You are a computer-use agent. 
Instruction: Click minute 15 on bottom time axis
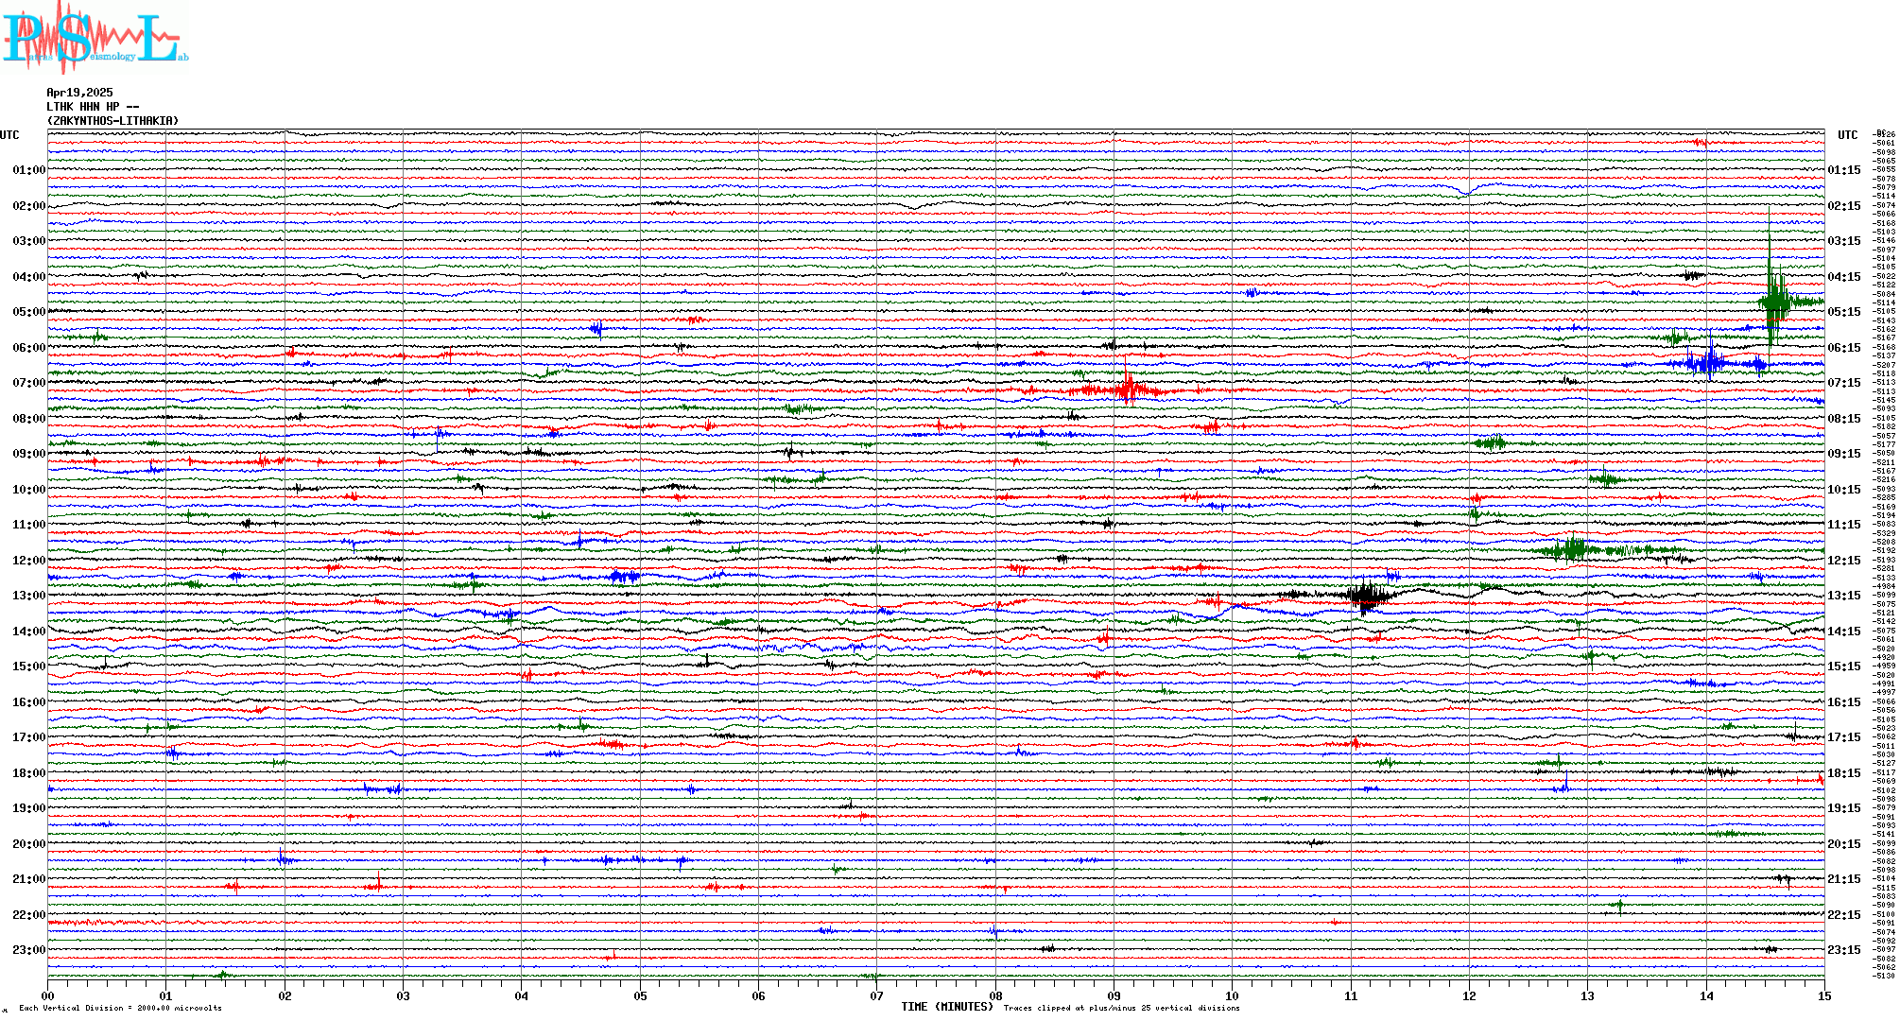click(x=1823, y=995)
